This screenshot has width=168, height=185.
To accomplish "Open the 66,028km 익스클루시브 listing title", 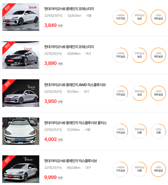I will [70, 161].
